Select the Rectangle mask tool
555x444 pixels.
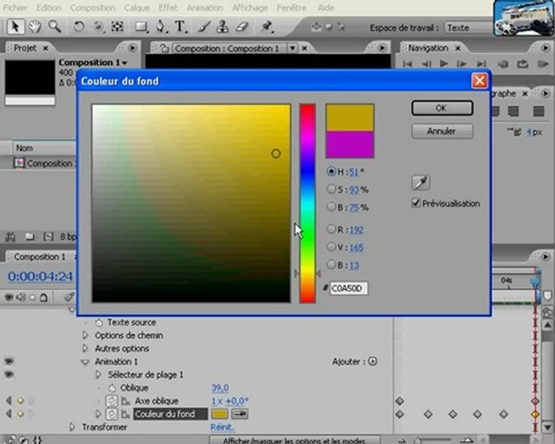coord(141,27)
